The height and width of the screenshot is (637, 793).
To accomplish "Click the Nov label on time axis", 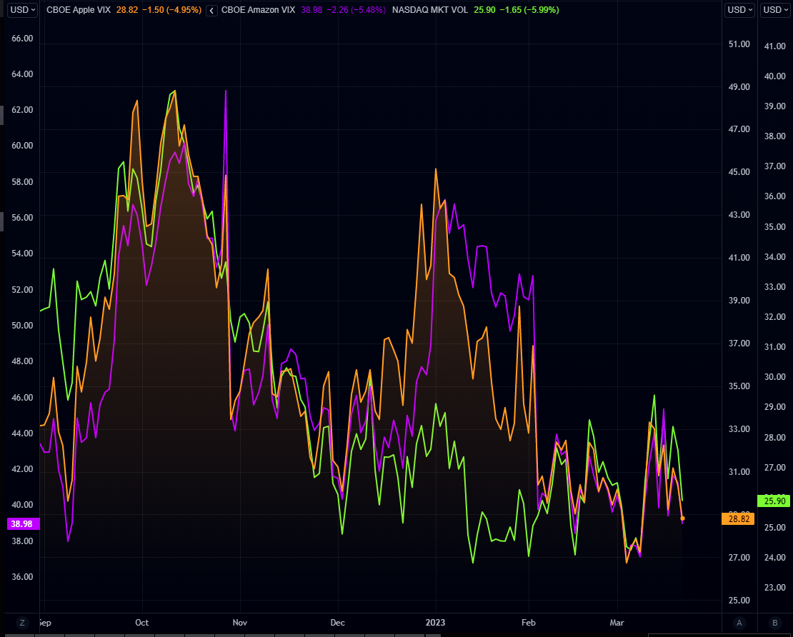I will 240,622.
